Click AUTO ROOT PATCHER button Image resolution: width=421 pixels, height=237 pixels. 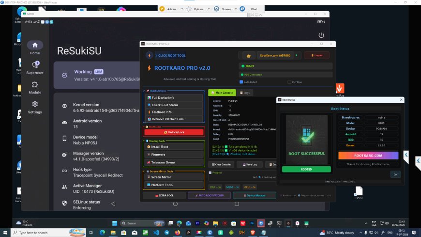pos(209,196)
